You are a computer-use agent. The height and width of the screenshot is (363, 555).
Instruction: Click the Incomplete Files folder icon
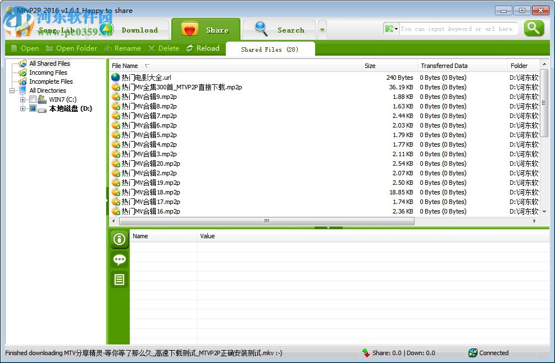pyautogui.click(x=22, y=82)
